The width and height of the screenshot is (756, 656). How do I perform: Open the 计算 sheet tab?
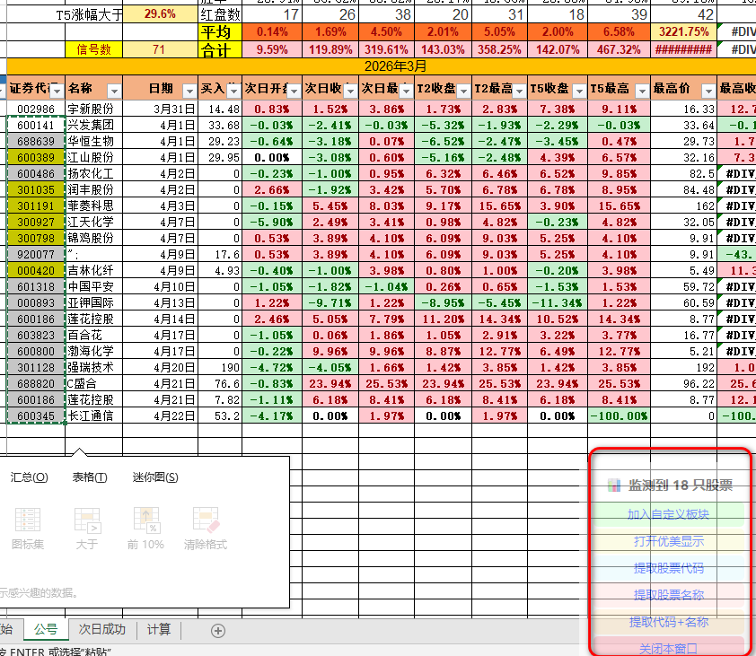coord(159,629)
